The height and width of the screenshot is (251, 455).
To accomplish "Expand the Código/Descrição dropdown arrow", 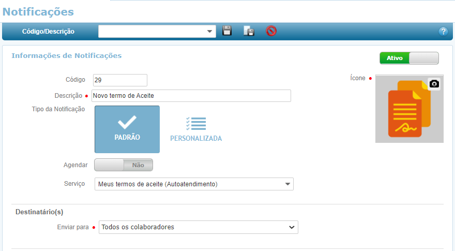I will click(x=210, y=32).
